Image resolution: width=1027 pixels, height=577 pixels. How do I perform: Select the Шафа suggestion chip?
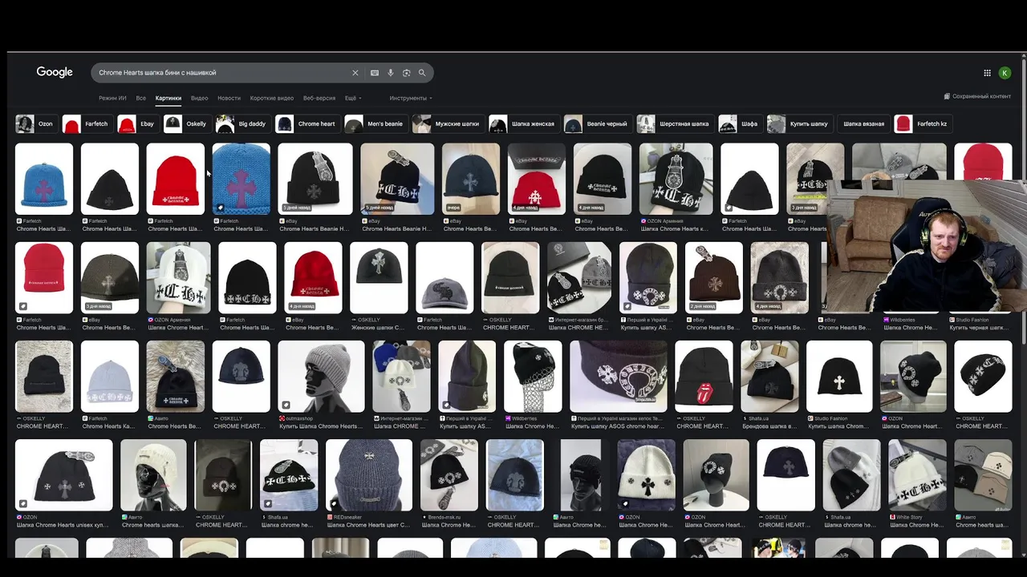(x=740, y=124)
